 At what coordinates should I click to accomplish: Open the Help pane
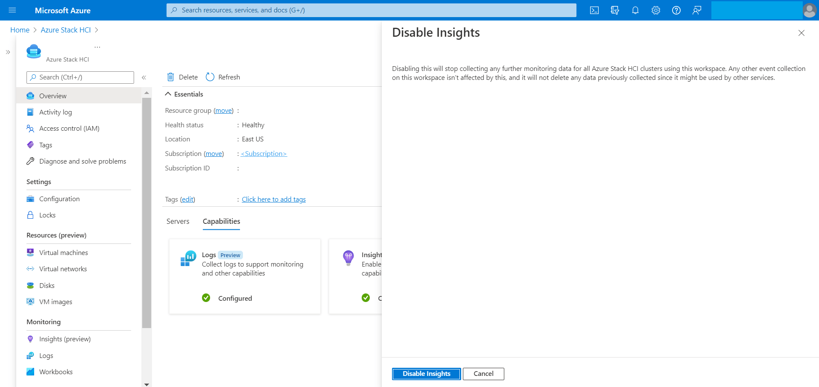(x=676, y=10)
